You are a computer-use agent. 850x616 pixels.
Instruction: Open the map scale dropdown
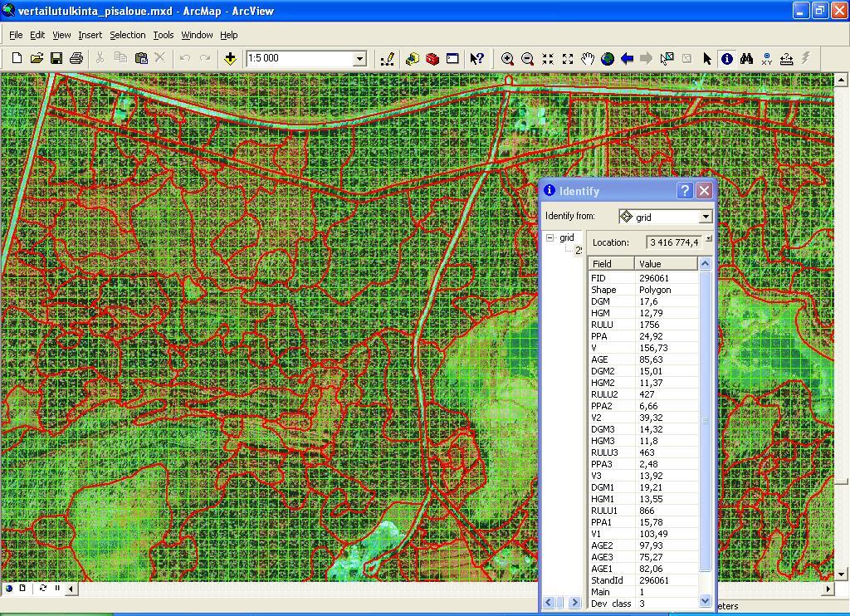tap(359, 59)
